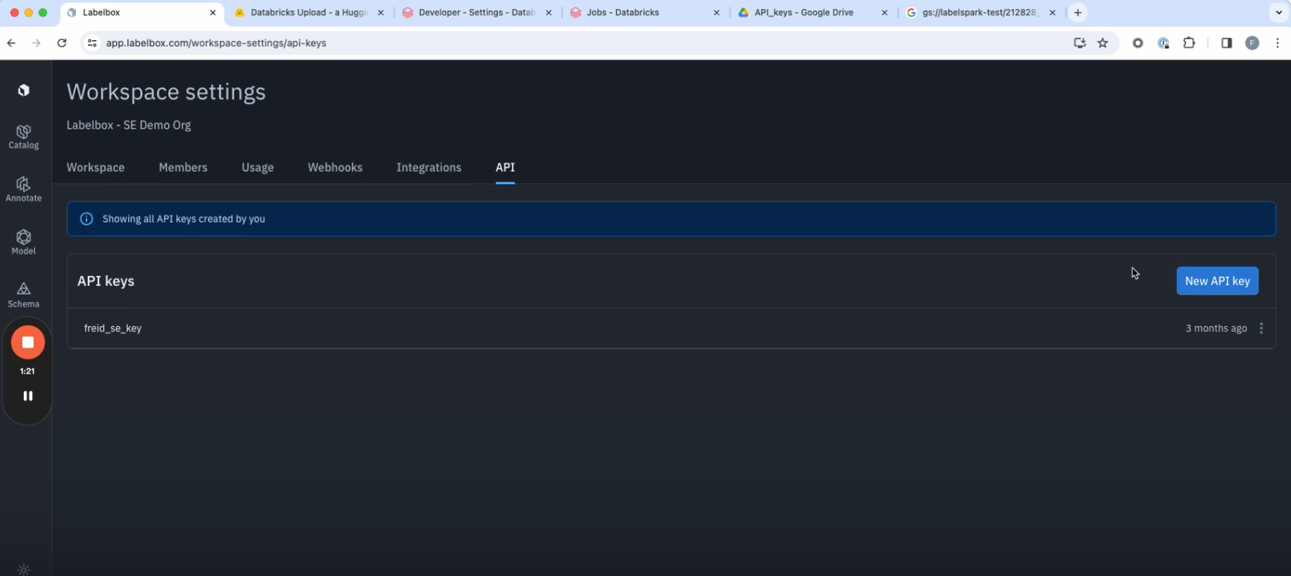View site information icon in address bar
The height and width of the screenshot is (576, 1291).
[x=92, y=43]
